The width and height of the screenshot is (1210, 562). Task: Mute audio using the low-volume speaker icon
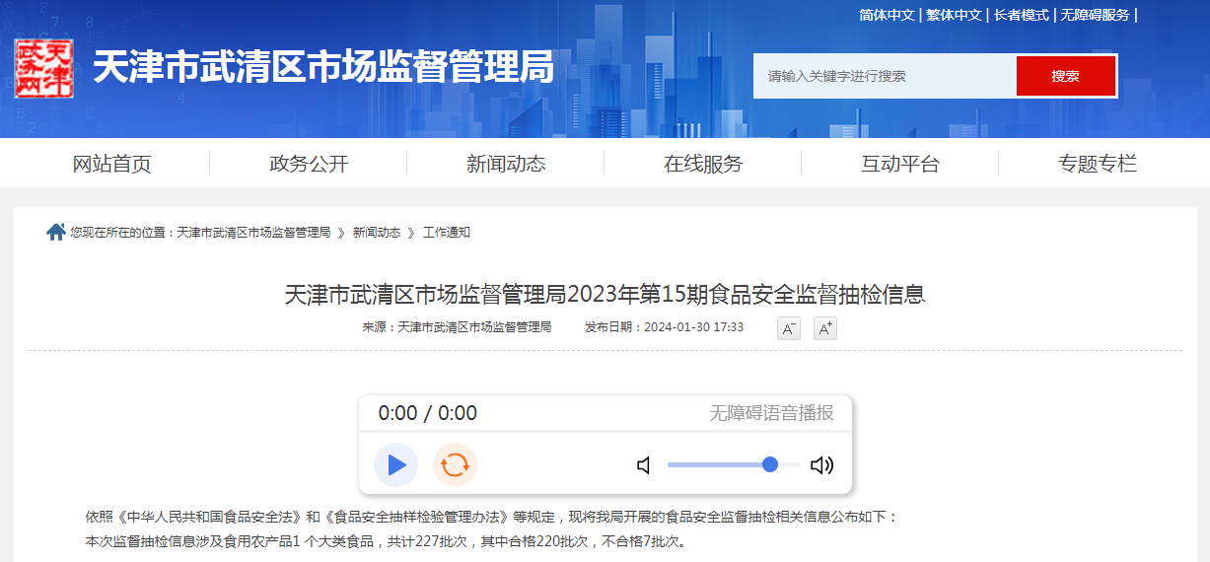(644, 465)
